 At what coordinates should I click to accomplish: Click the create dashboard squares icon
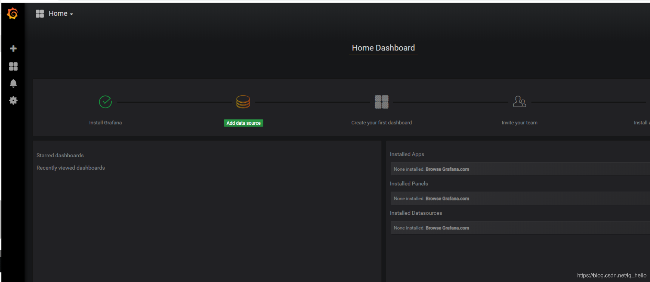[x=381, y=102]
